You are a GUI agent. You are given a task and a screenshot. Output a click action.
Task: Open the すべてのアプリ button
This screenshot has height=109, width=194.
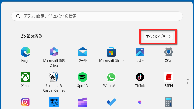pos(158,36)
